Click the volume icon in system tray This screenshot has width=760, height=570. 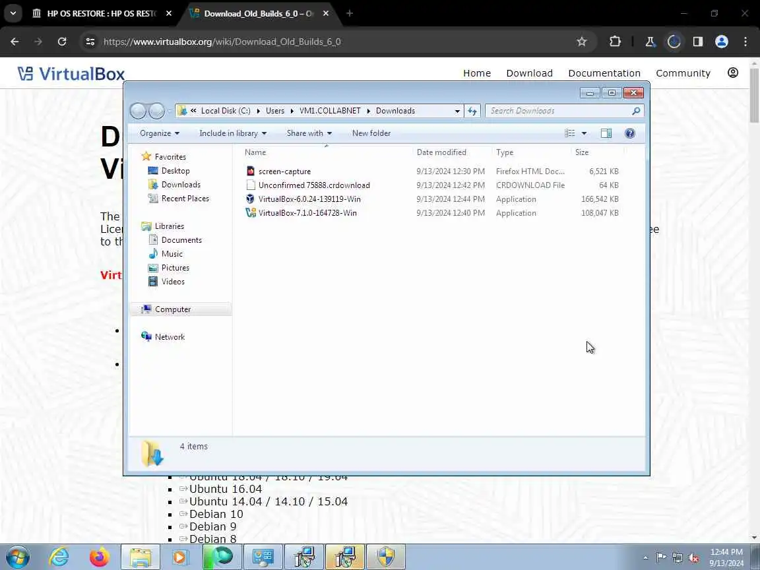tap(693, 558)
